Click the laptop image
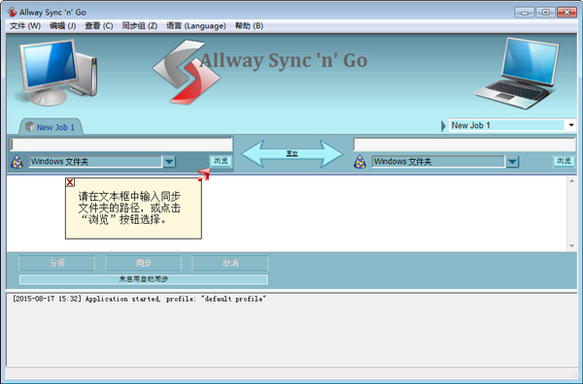583x384 pixels. tap(518, 74)
